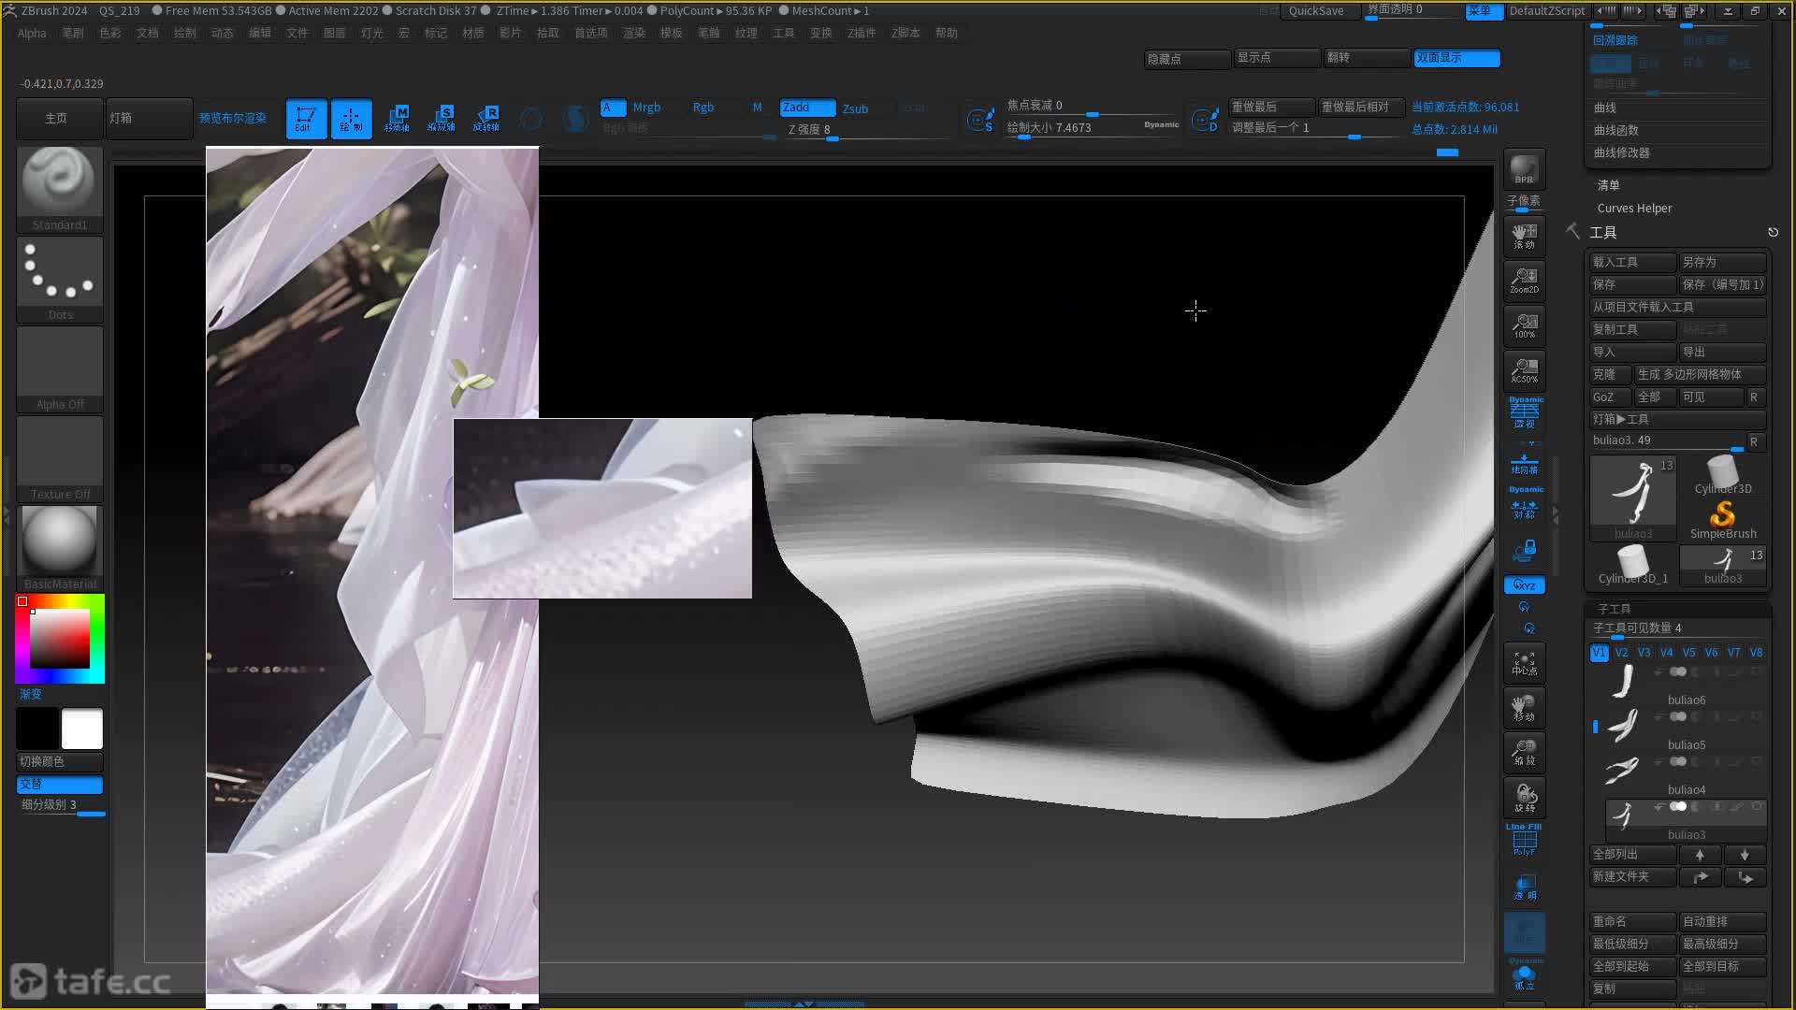Click the Zoom2D icon

1524,281
